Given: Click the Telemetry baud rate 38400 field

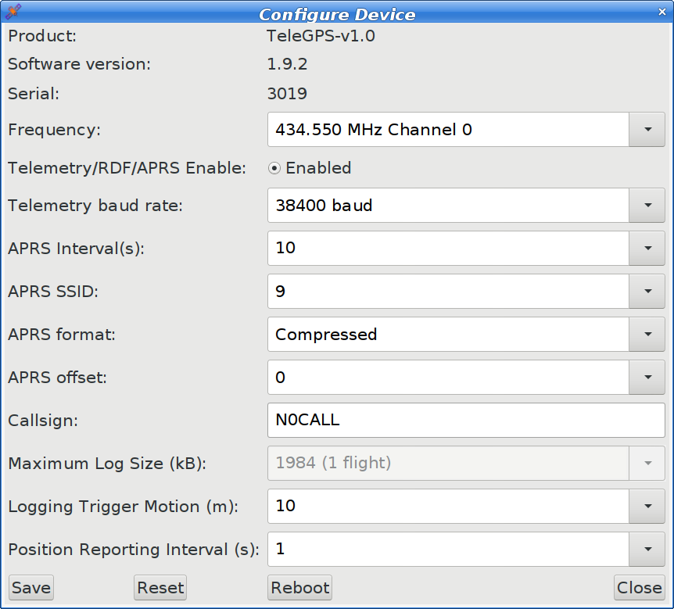Looking at the screenshot, I should [448, 206].
